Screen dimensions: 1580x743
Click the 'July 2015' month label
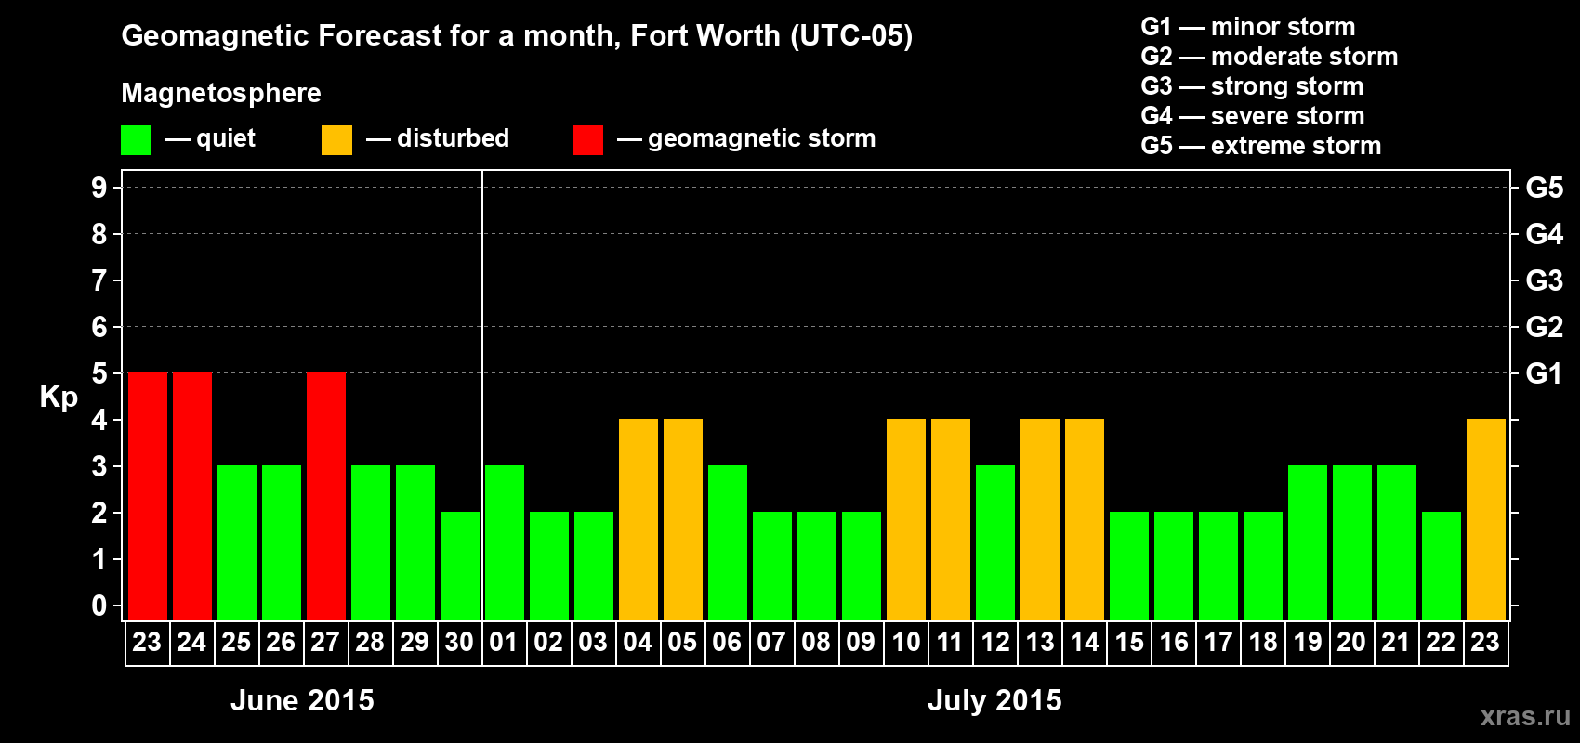[x=994, y=700]
